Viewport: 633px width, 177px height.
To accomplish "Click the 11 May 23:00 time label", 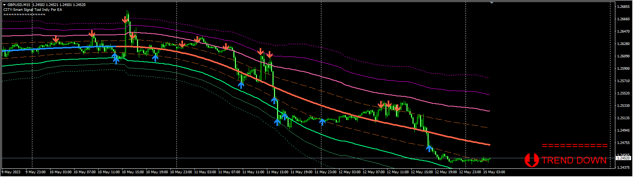I will [326, 172].
